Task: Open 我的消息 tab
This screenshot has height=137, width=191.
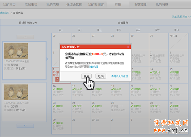Action: coord(162,5)
